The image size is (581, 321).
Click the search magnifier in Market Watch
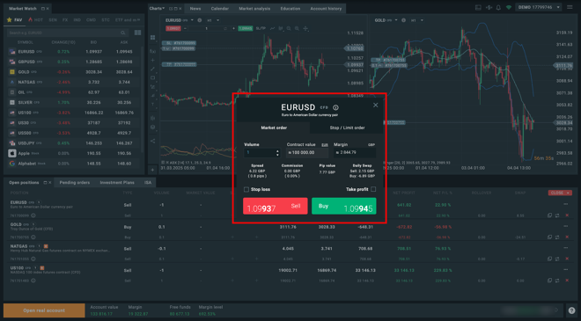tap(123, 33)
